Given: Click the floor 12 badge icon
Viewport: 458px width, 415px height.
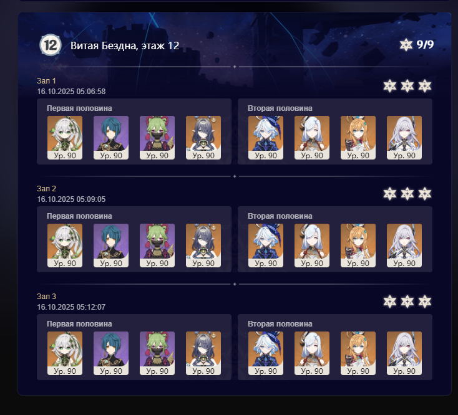Looking at the screenshot, I should 51,45.
